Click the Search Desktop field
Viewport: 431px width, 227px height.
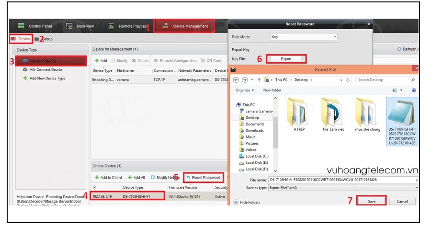(x=386, y=79)
